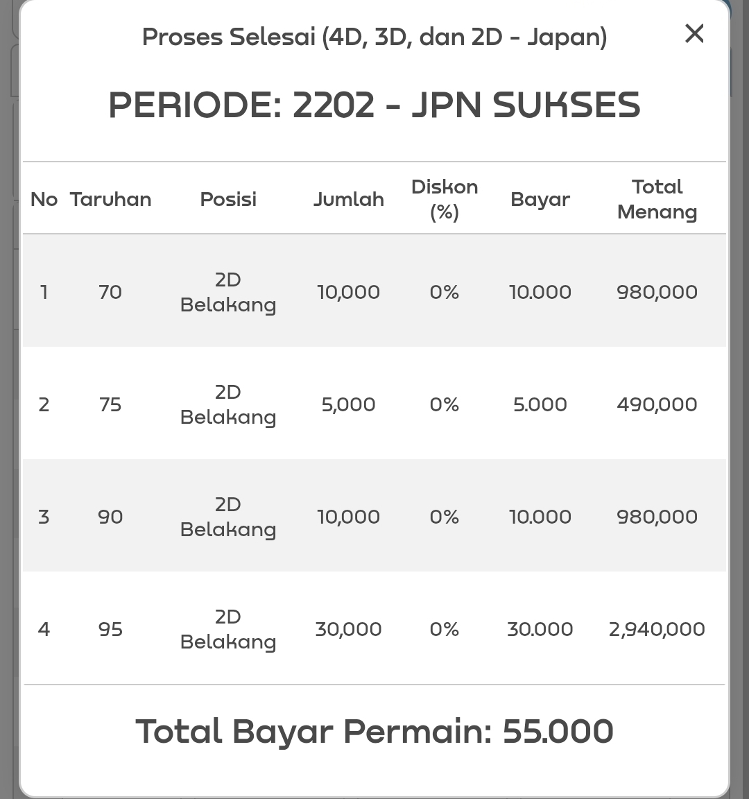Click the Bayar column header
The width and height of the screenshot is (749, 799).
[x=540, y=199]
